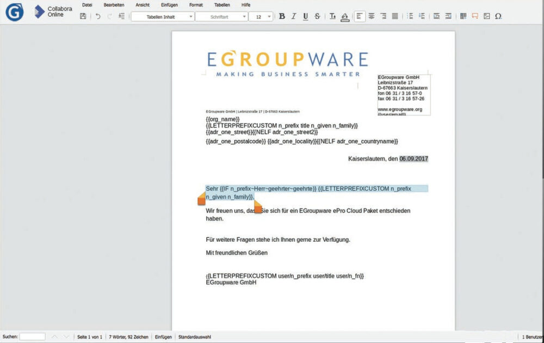Click the Standardauswahl selection mode in status bar
Image resolution: width=544 pixels, height=343 pixels.
pyautogui.click(x=194, y=337)
